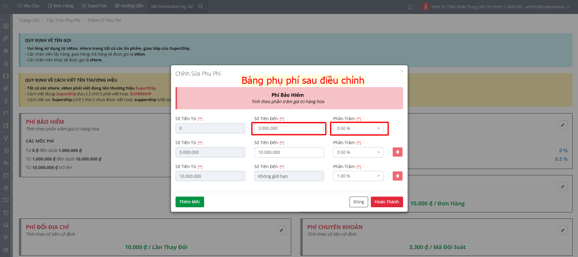Screen dimensions: 578x257
Task: Open the notification bell
Action: [410, 7]
